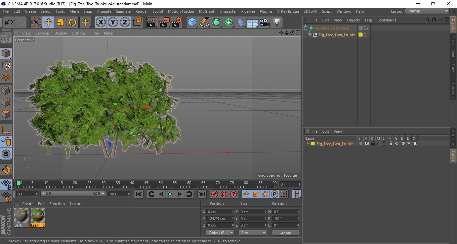
Task: Click the Undo arrow icon
Action: coord(9,22)
